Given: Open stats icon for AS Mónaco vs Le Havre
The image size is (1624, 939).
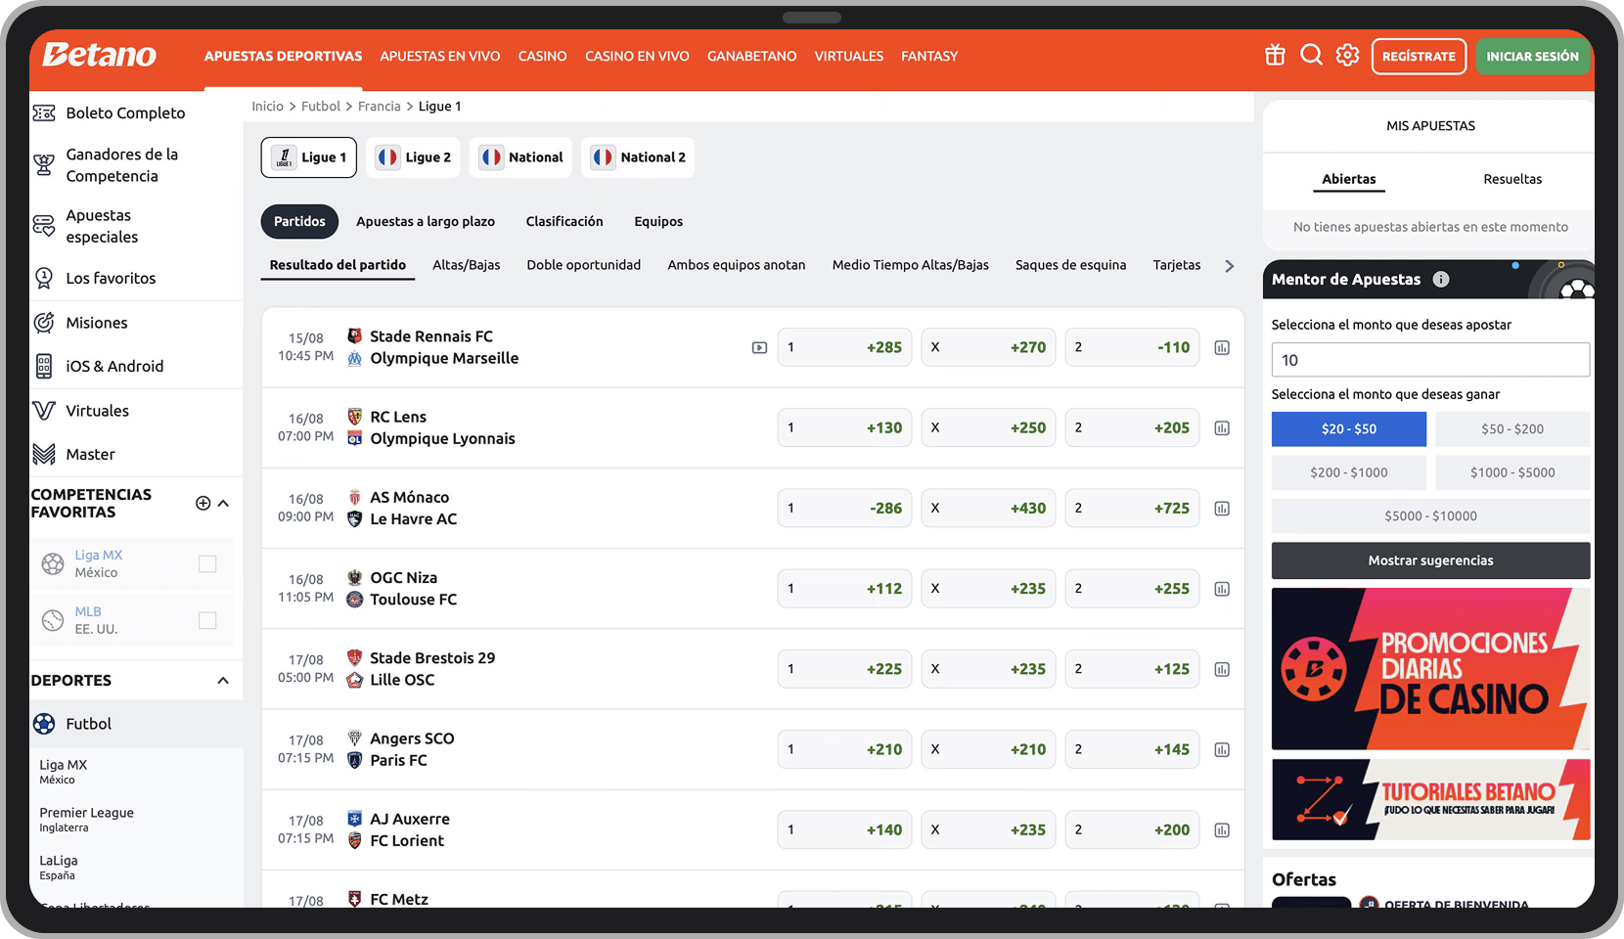Looking at the screenshot, I should pyautogui.click(x=1222, y=509).
